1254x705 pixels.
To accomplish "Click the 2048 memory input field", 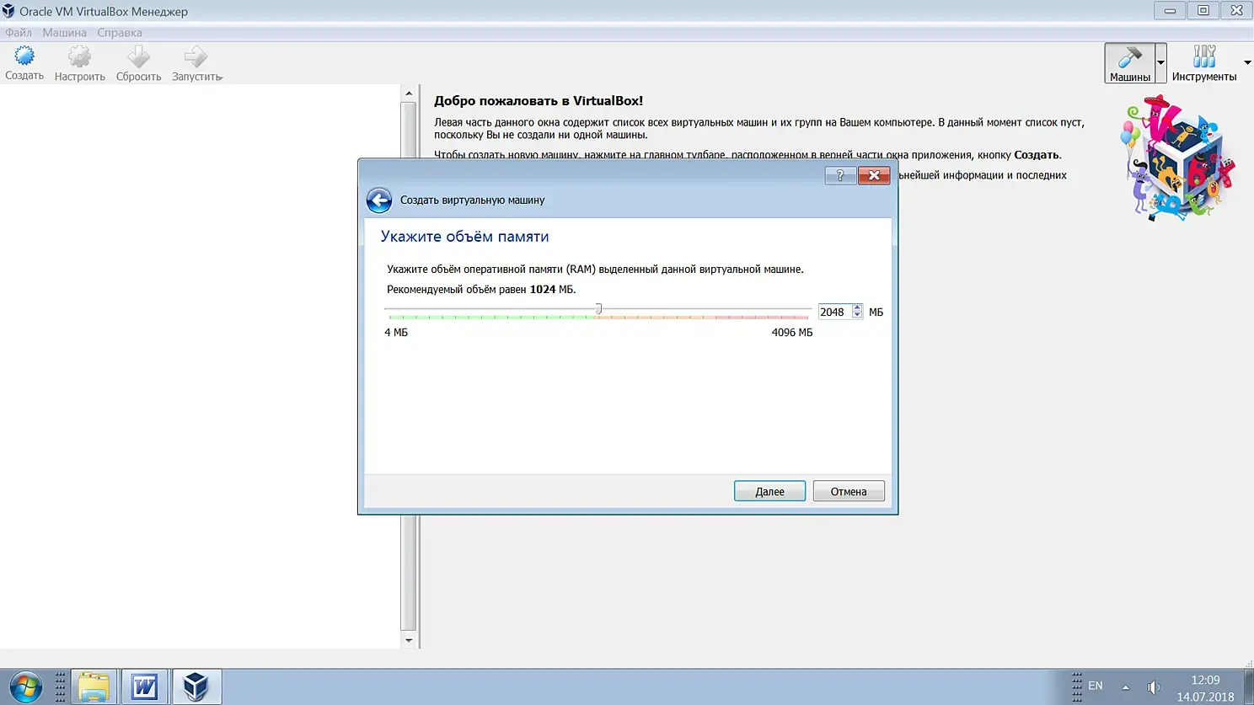I will pos(834,312).
